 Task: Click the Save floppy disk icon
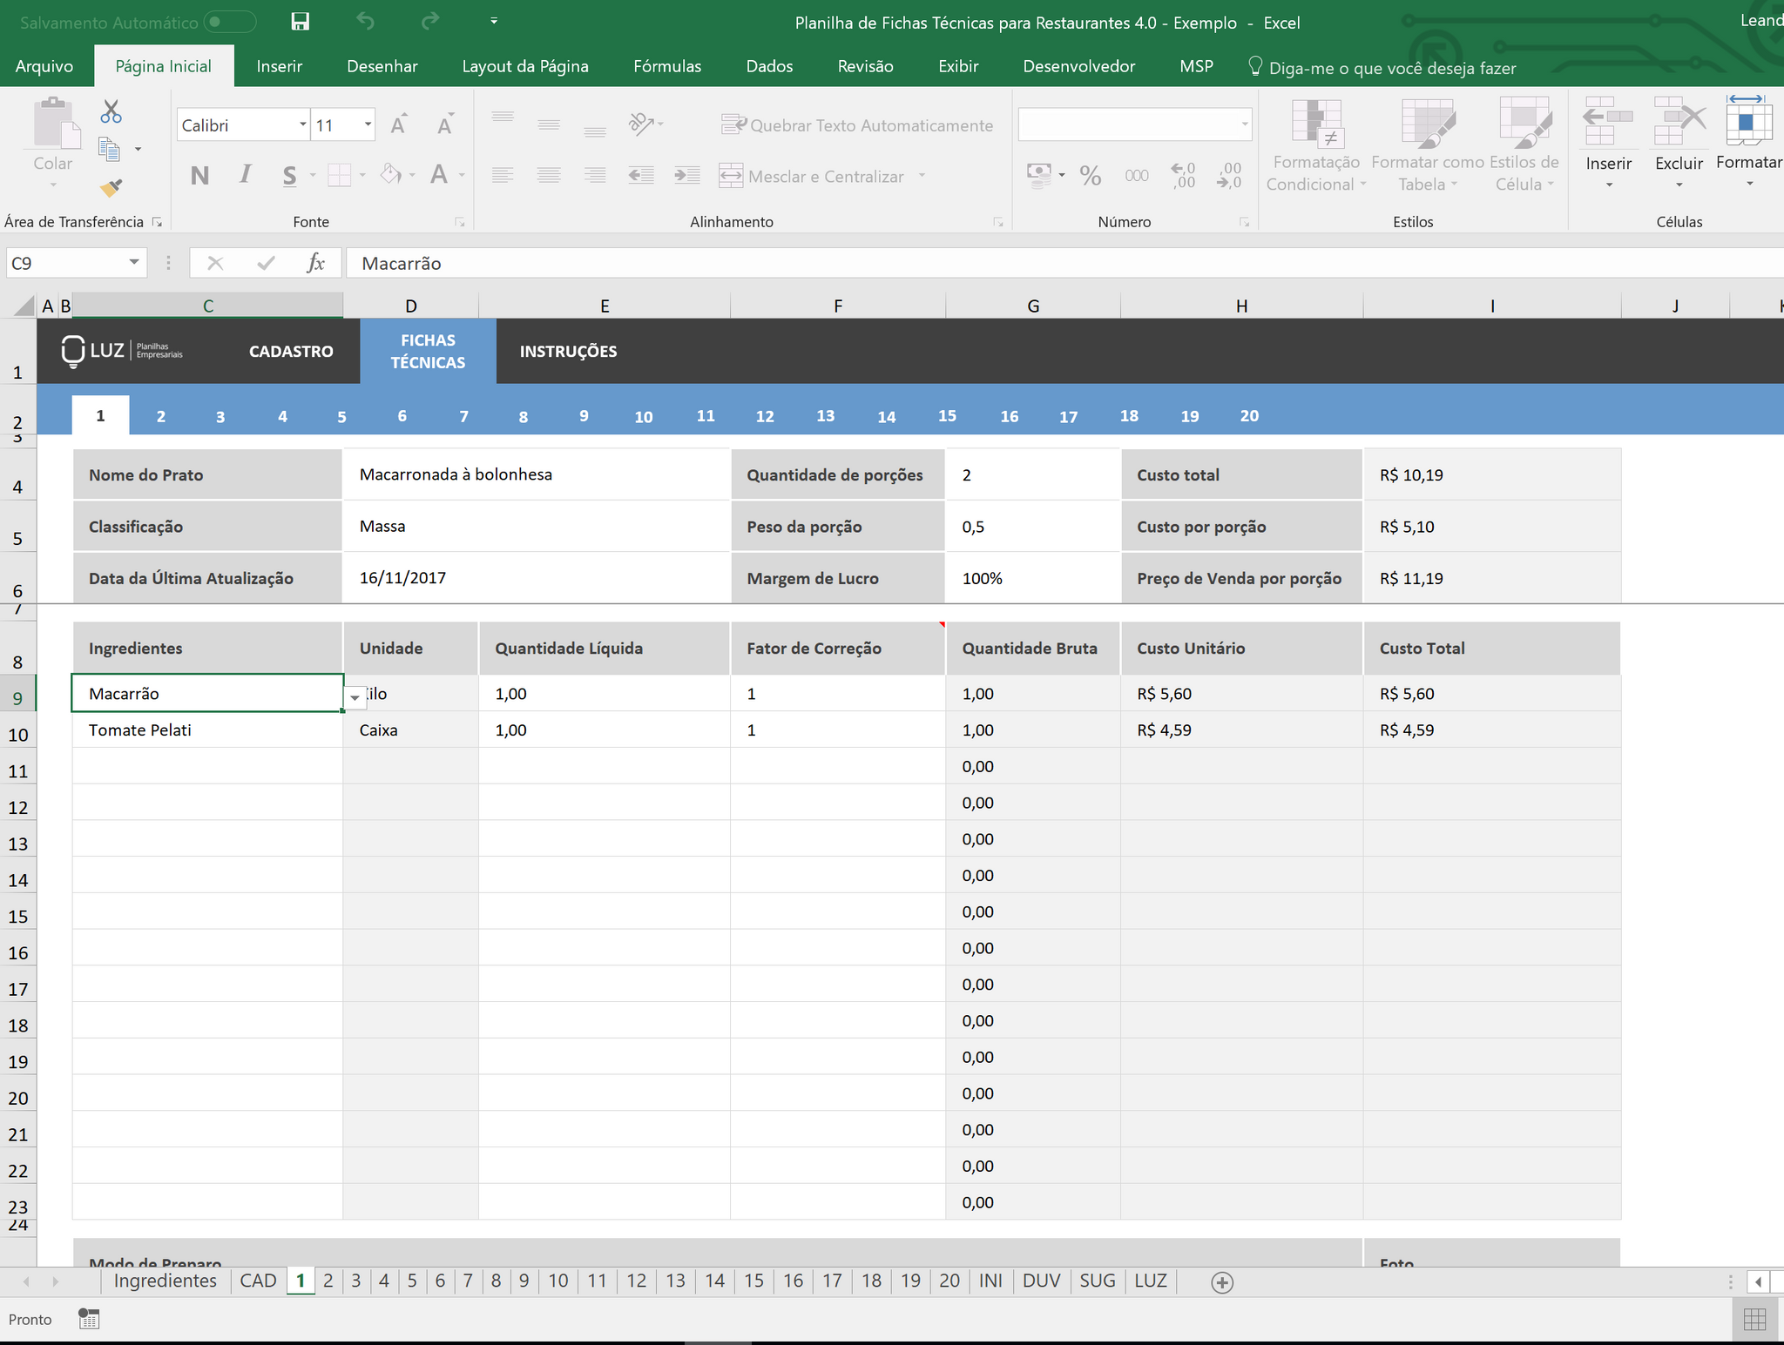(301, 22)
